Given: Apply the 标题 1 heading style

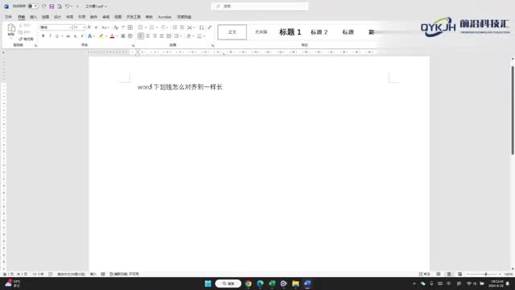Looking at the screenshot, I should tap(290, 32).
